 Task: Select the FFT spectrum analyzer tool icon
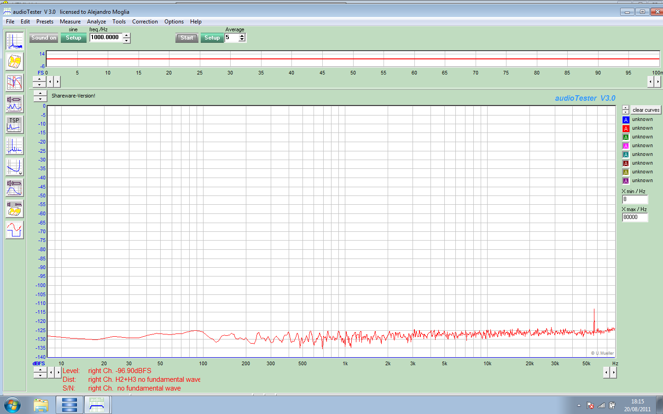14,41
